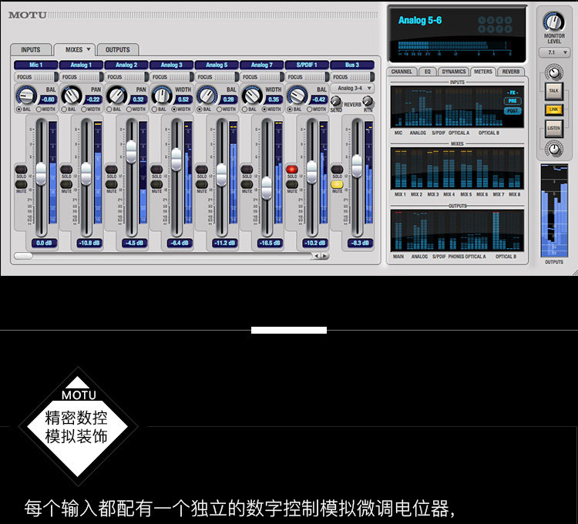Screen dimensions: 578x524
Task: Click the FOCUS button on Analog 5
Action: point(217,77)
